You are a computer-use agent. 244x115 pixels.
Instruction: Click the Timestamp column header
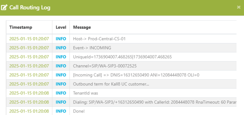21,27
